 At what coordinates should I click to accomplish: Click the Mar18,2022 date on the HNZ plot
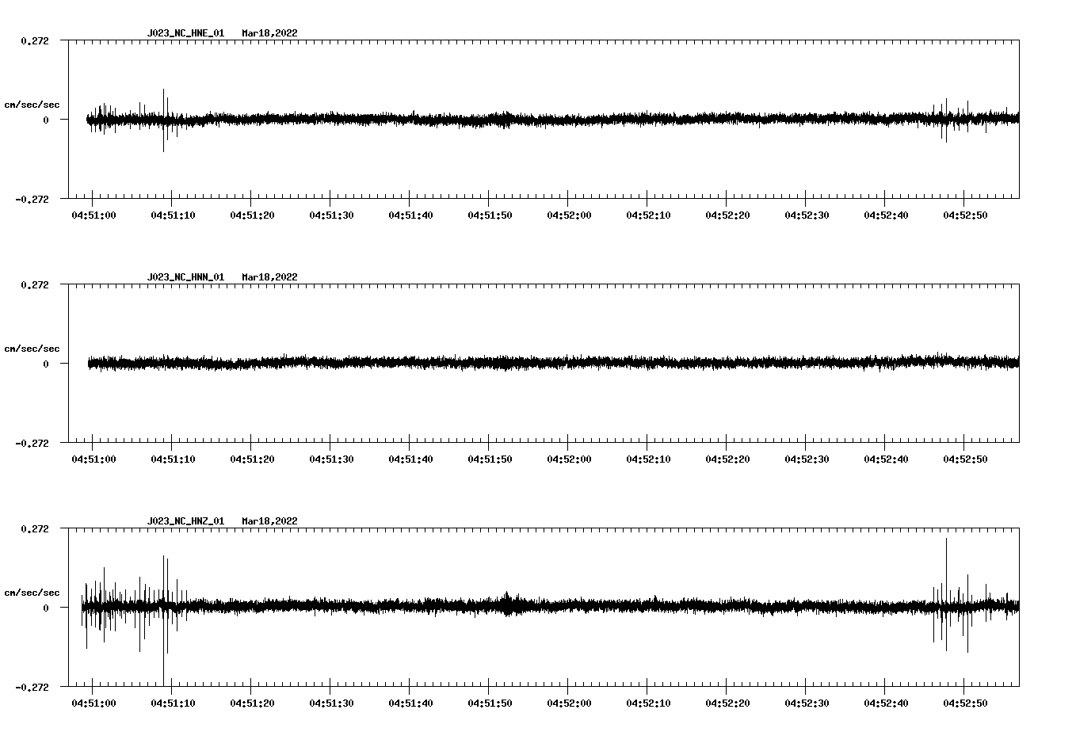[x=269, y=521]
